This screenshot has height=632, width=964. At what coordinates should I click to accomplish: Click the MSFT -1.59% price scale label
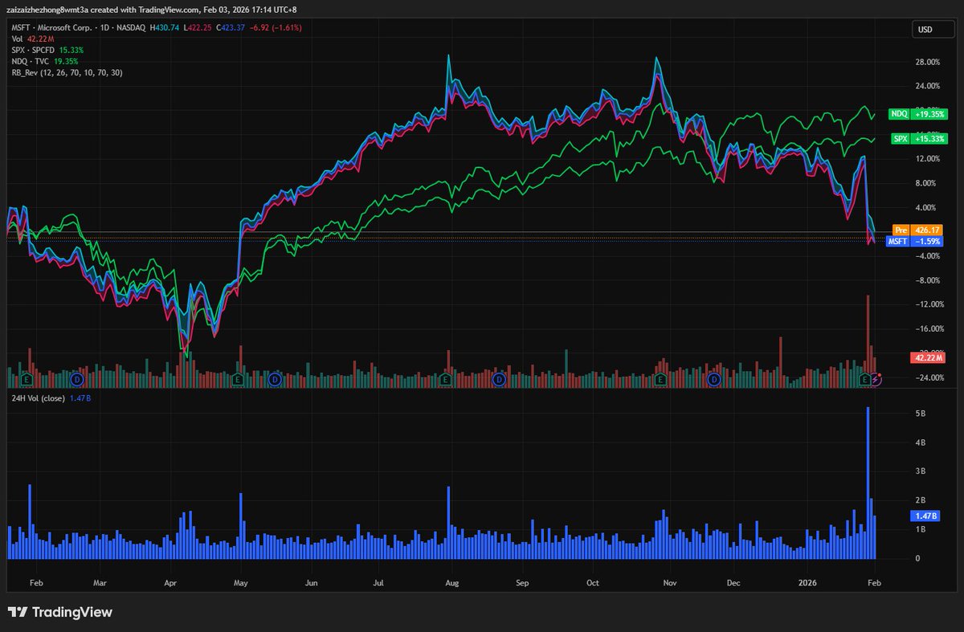[914, 241]
